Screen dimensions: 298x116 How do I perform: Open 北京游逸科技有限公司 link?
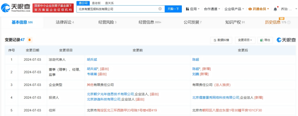(104, 99)
